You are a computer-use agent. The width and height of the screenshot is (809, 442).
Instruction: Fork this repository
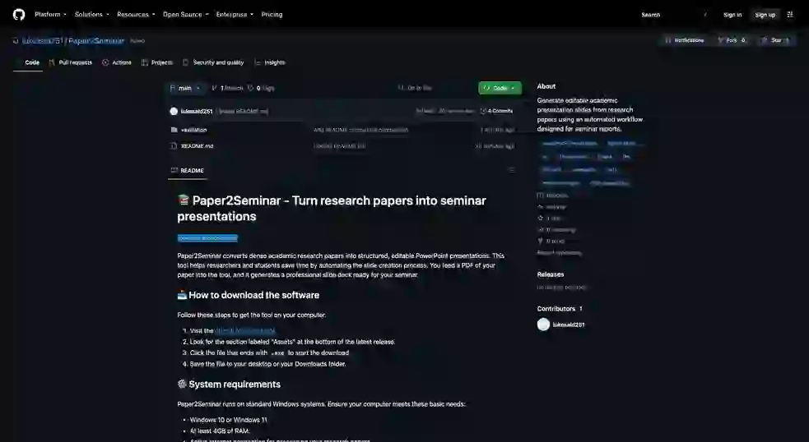point(732,40)
